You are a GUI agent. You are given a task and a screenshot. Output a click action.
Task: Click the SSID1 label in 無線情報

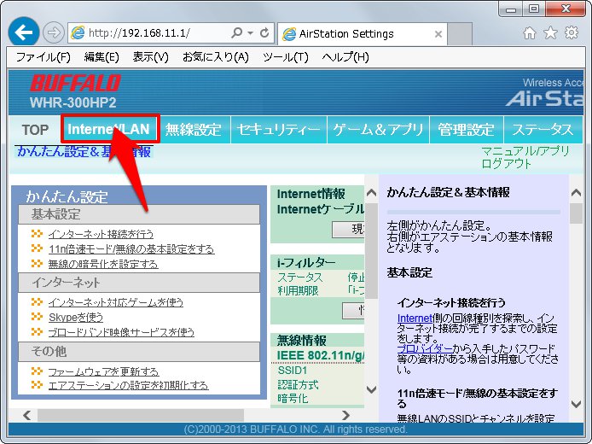pos(293,370)
